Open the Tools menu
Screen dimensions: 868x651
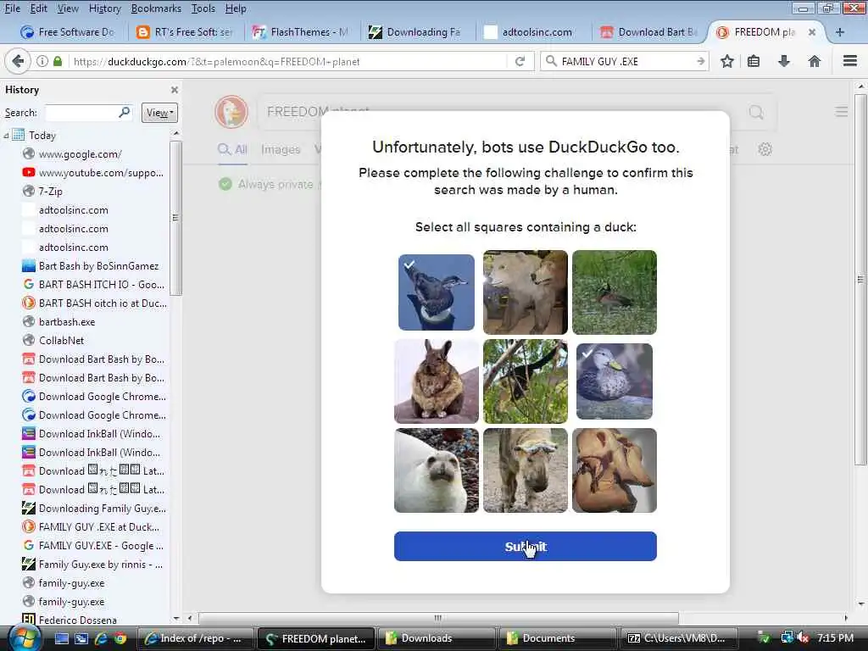coord(203,8)
